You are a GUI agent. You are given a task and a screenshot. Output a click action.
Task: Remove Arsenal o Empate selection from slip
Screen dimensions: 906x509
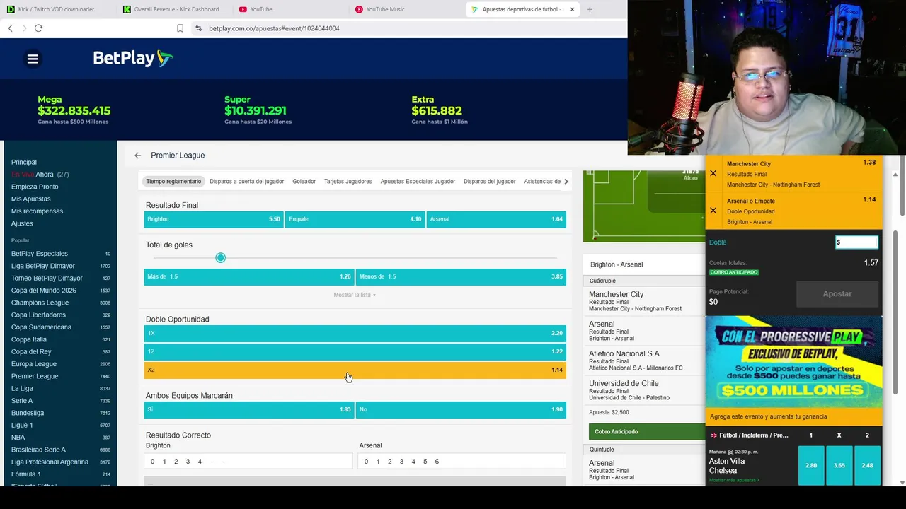click(713, 211)
